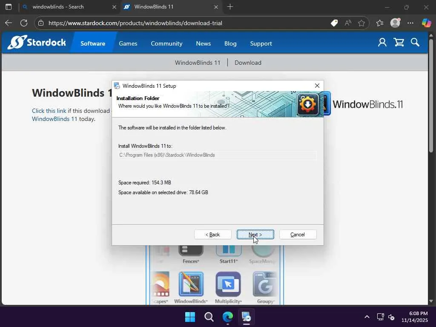
Task: Click the WindowBlinds 11 subnav link
Action: (198, 63)
